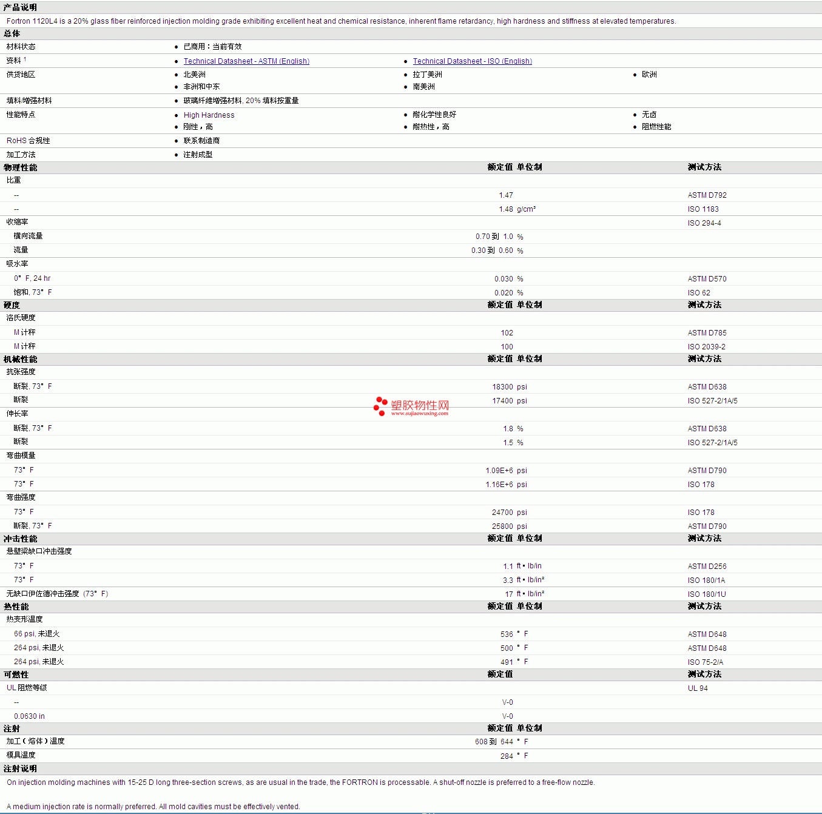Click the ISO 1183 test method
Viewport: 822px width, 814px height.
703,209
